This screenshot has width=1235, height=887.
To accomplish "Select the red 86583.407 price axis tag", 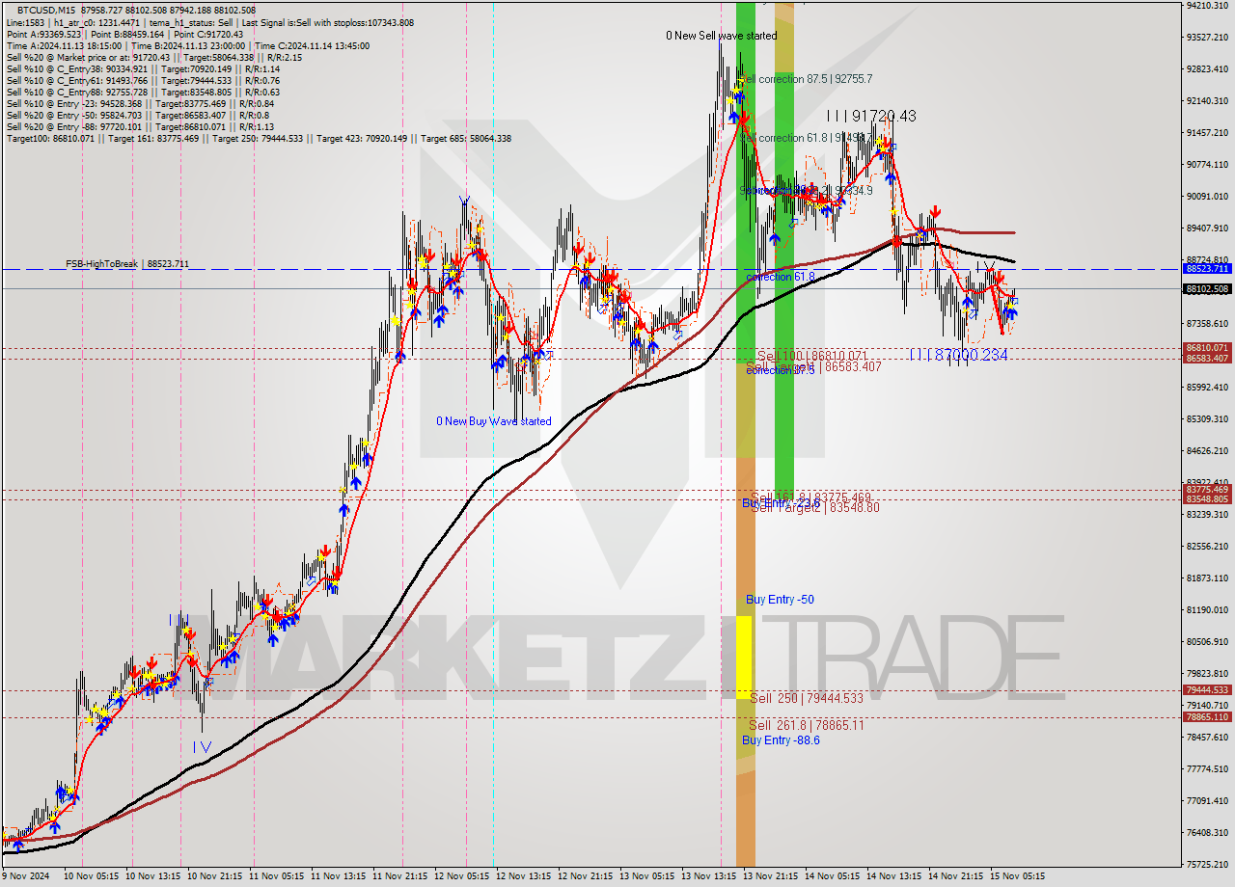I will point(1207,359).
